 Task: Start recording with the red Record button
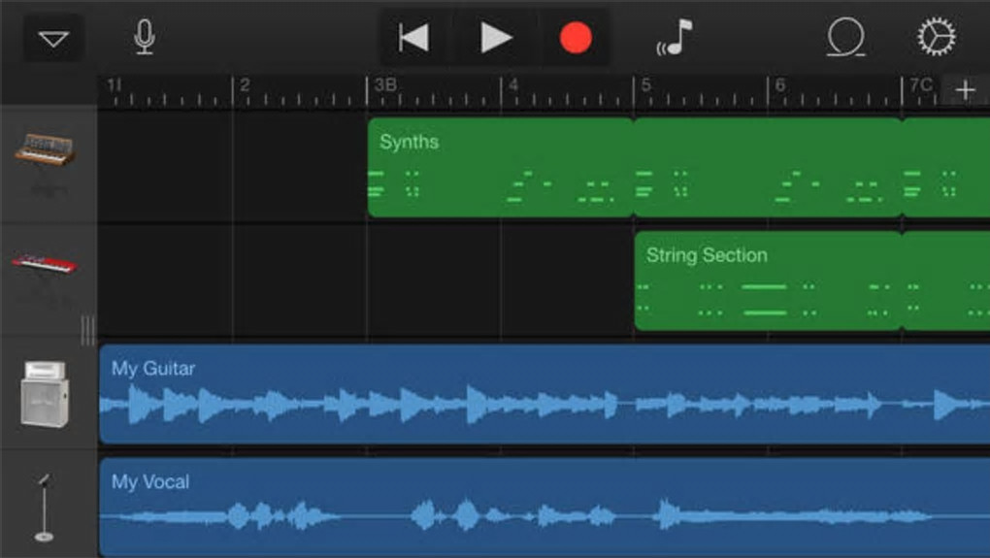[x=576, y=37]
